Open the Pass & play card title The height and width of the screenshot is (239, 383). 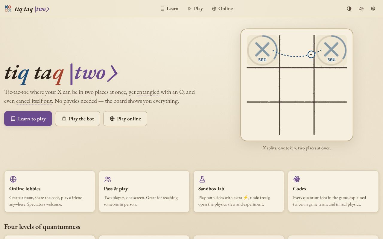tap(116, 189)
